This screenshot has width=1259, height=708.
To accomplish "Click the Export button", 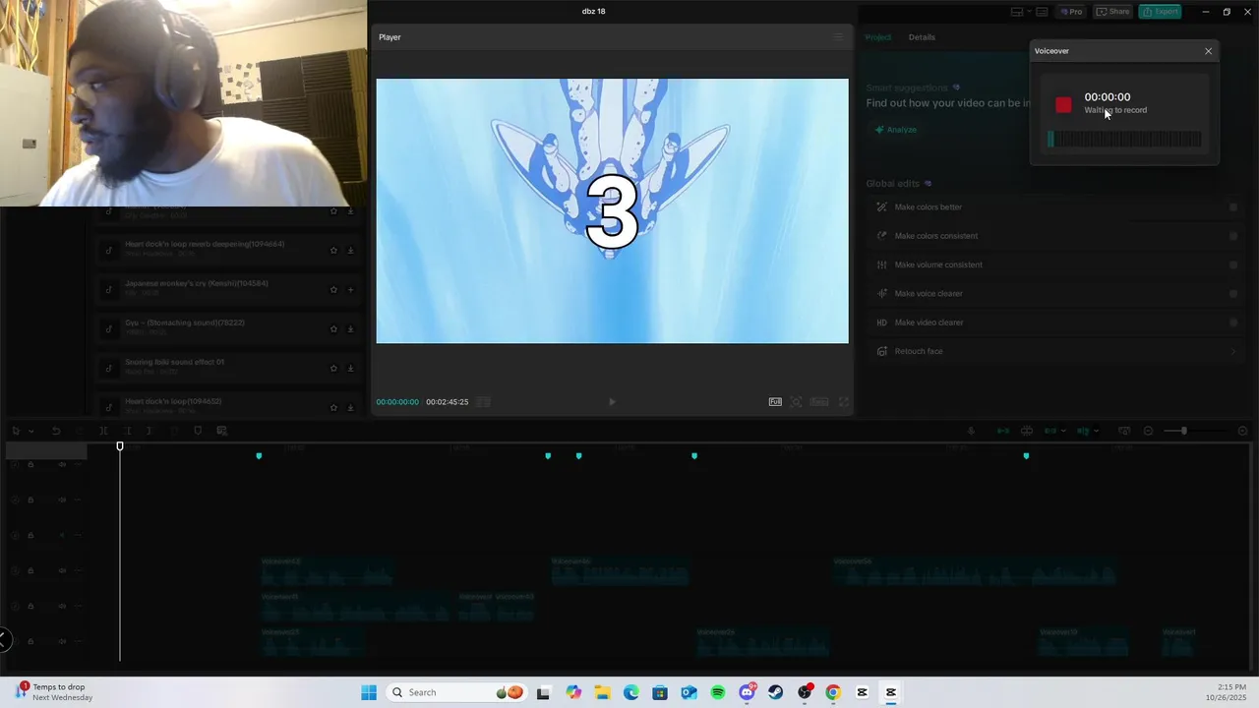I will [x=1160, y=12].
